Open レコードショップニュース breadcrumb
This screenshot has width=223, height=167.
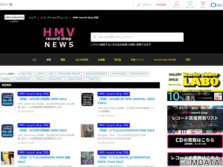(x=54, y=18)
